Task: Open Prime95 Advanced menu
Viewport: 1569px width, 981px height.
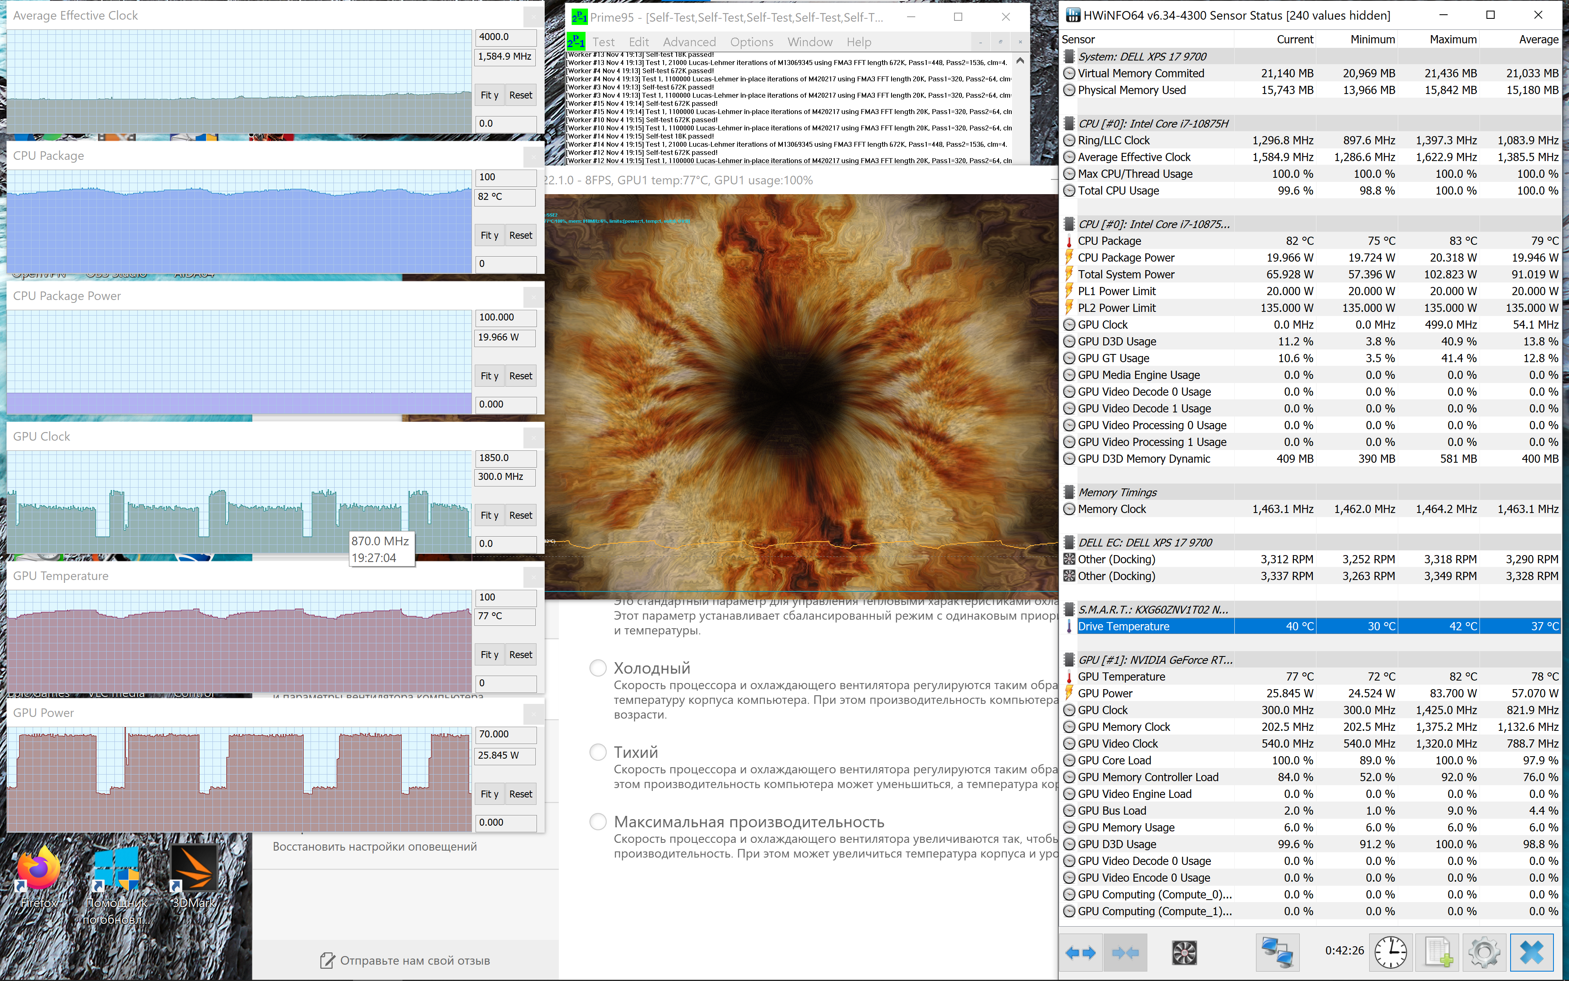Action: [689, 42]
